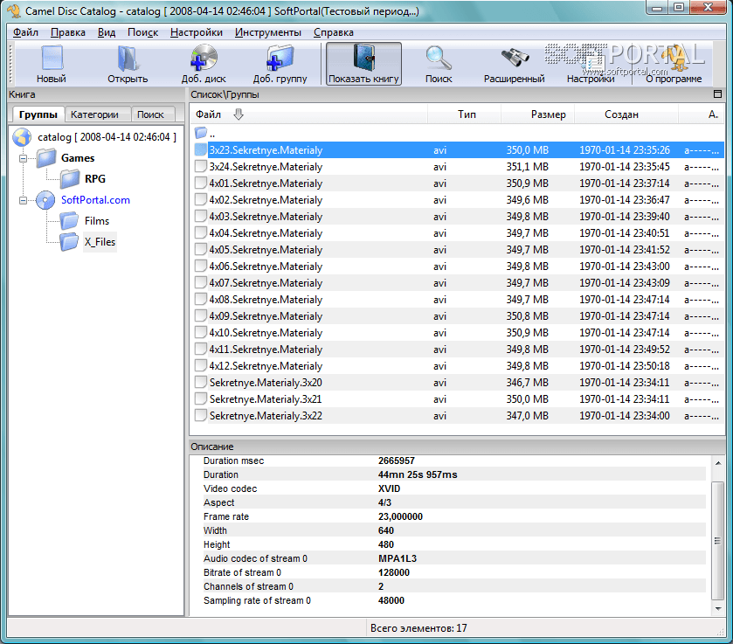Click the X_Files folder icon
Viewport: 733px width, 644px height.
point(69,242)
